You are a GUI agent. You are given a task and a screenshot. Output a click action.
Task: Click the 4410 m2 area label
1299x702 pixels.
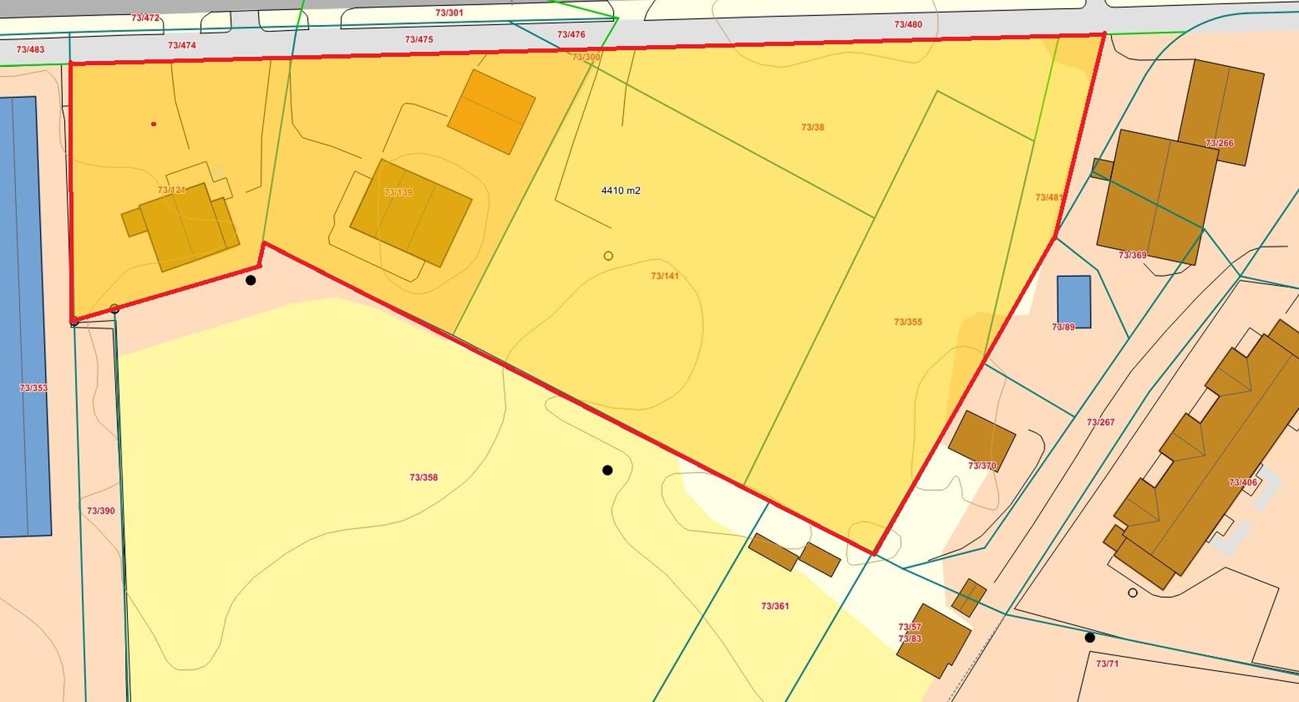coord(620,190)
